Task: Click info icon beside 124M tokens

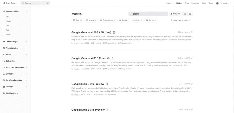Action: tap(192, 32)
